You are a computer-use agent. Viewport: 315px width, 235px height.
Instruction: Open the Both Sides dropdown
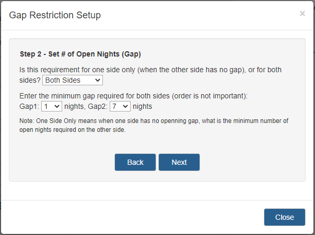tap(73, 80)
